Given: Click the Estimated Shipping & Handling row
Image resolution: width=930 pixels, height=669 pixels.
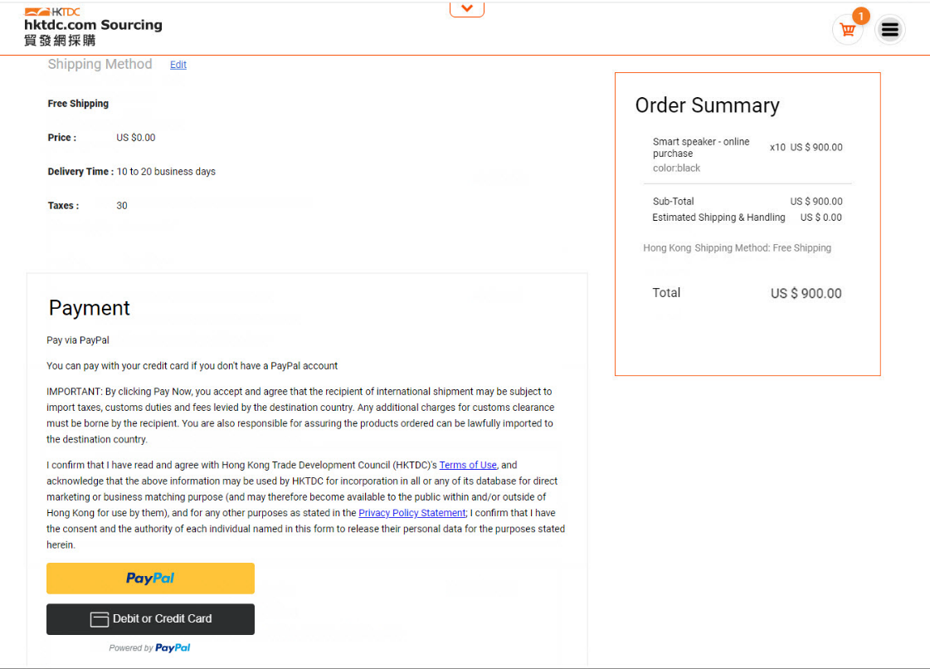Looking at the screenshot, I should tap(747, 217).
